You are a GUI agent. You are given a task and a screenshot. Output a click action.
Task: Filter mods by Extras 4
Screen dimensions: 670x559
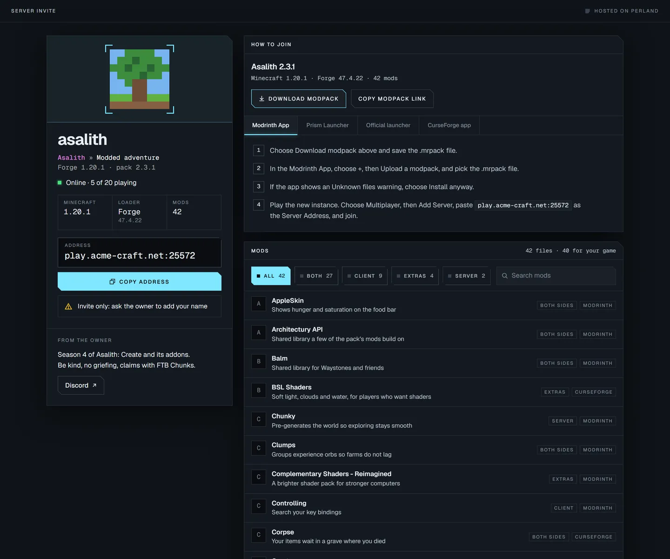(415, 276)
